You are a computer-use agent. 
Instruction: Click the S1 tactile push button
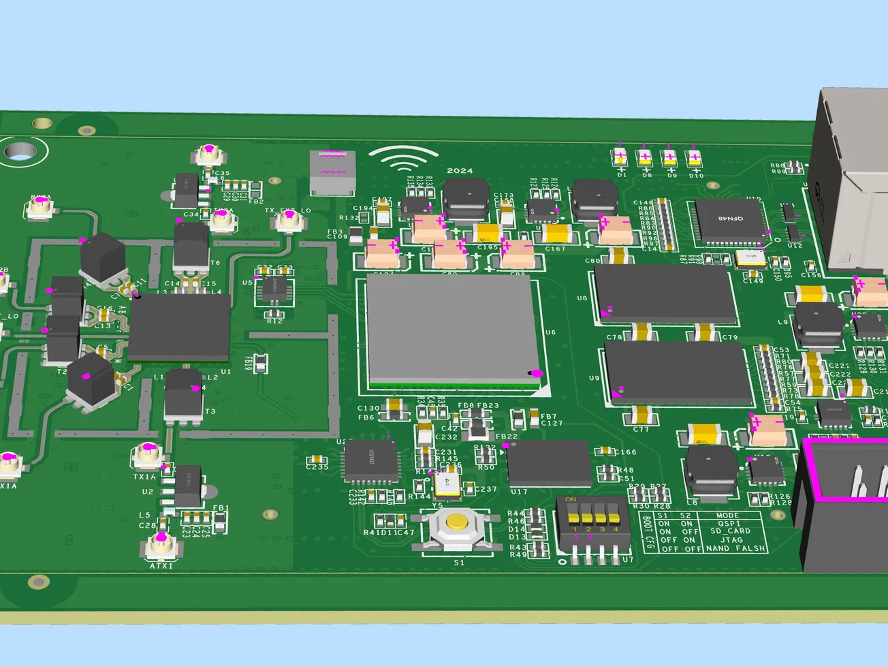pos(457,529)
